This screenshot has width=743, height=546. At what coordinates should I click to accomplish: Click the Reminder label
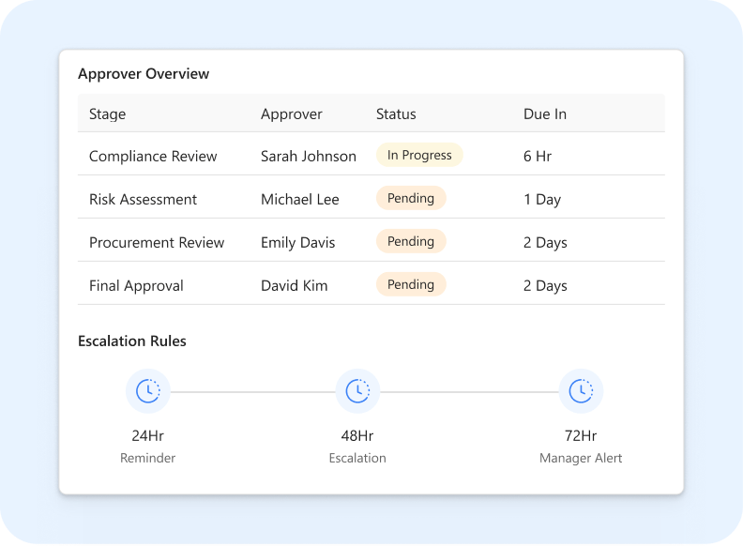pyautogui.click(x=148, y=458)
